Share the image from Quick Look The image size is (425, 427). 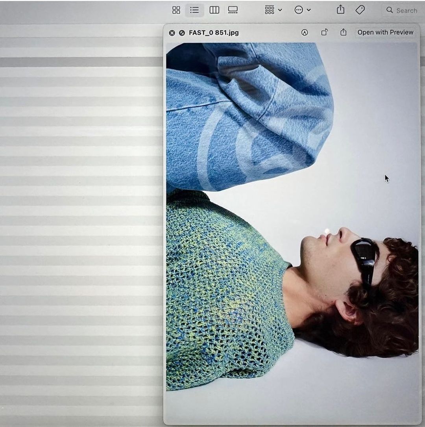[343, 33]
